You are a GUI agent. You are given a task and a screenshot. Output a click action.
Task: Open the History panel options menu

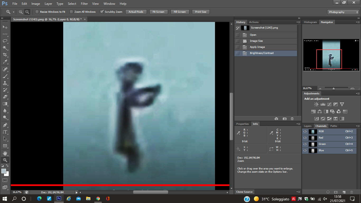298,22
